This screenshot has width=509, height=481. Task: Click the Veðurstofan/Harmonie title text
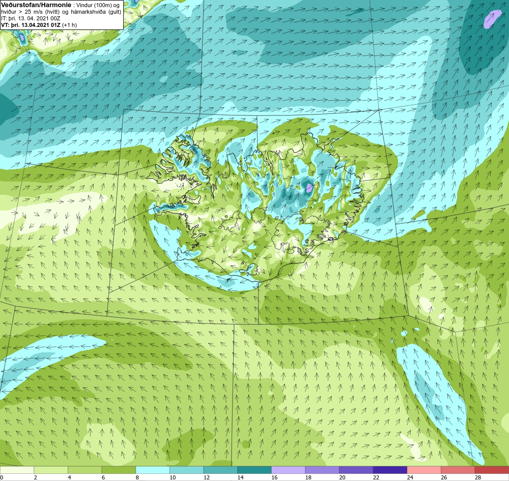pyautogui.click(x=36, y=5)
